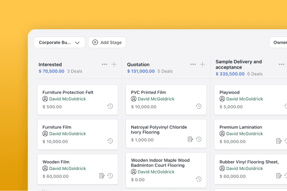Open David McGoldrick link on Playwood

(x=245, y=99)
